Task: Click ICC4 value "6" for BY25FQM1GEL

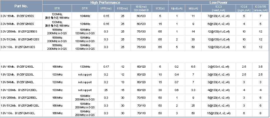Action: (x=244, y=113)
